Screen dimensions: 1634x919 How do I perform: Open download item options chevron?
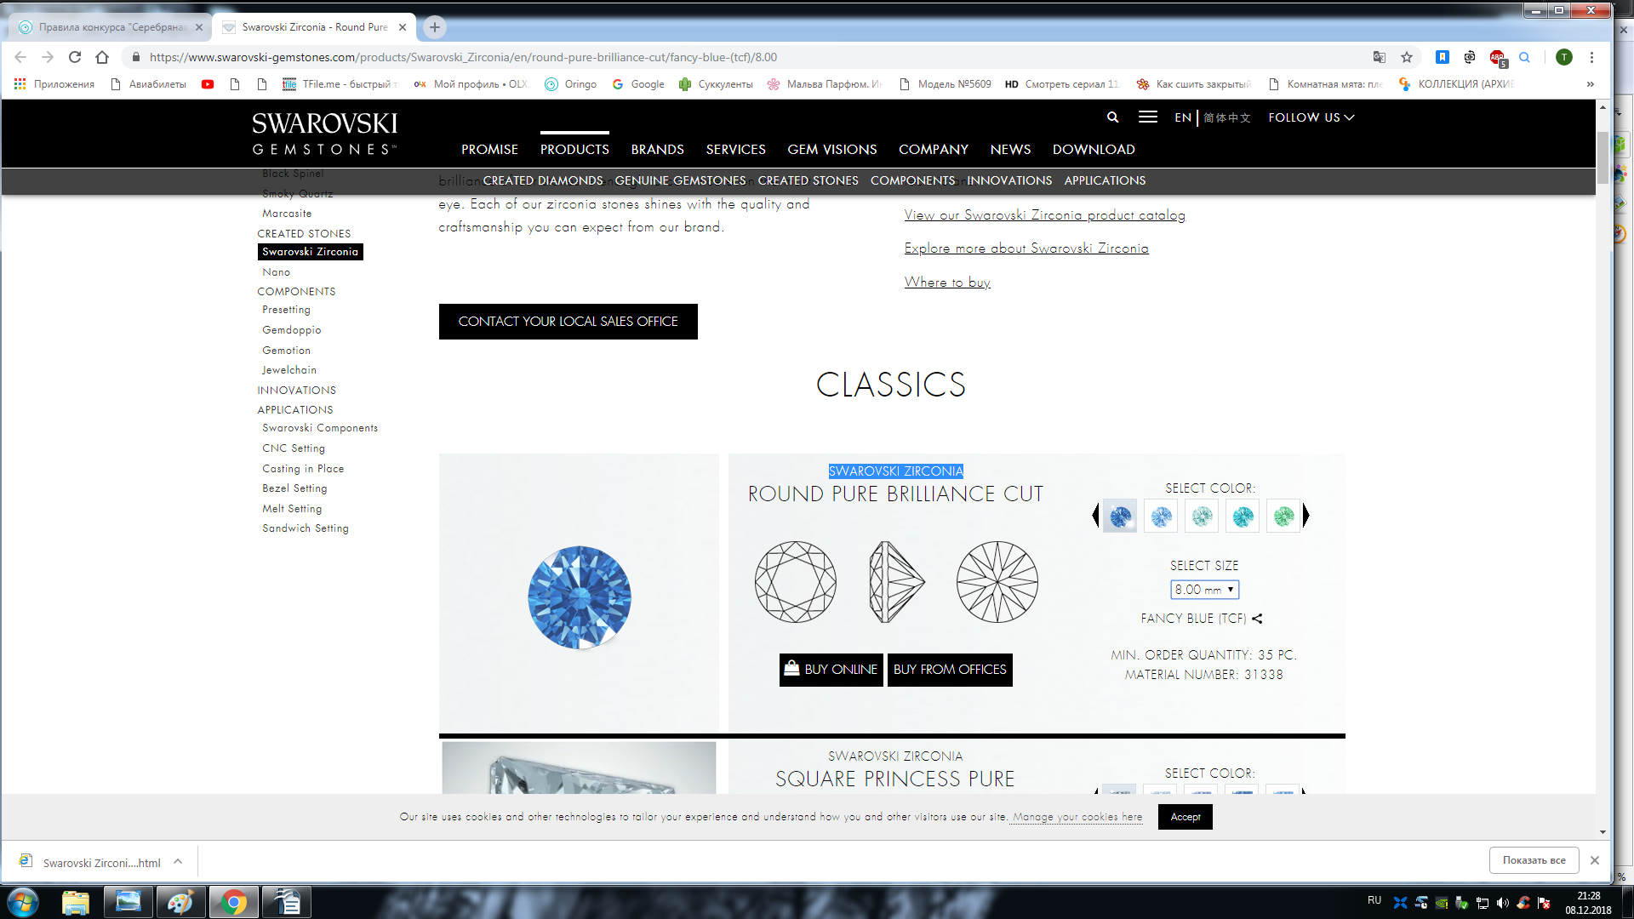(x=178, y=861)
